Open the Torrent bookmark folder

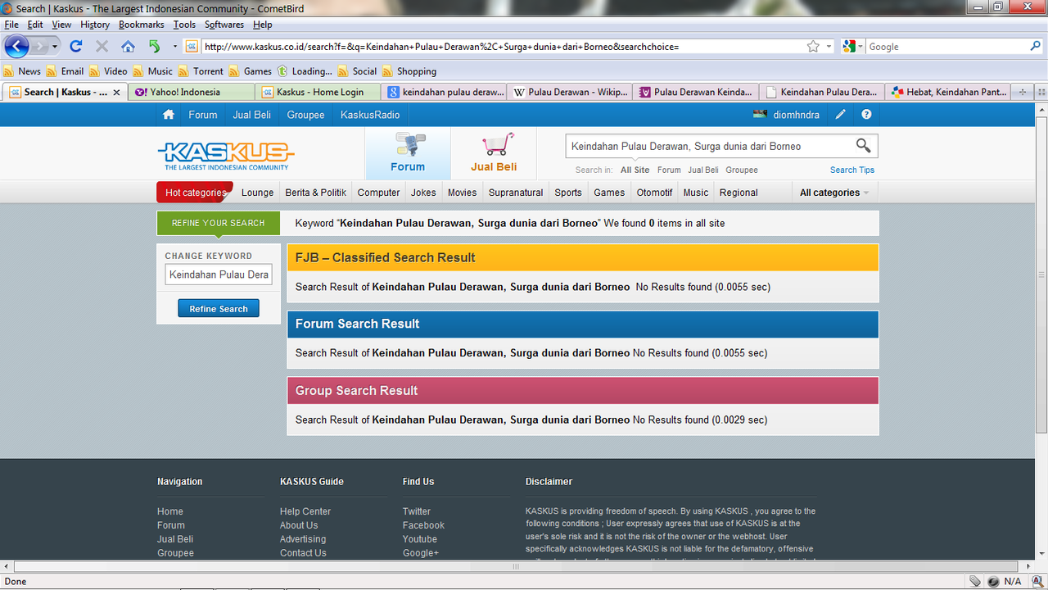pos(201,71)
